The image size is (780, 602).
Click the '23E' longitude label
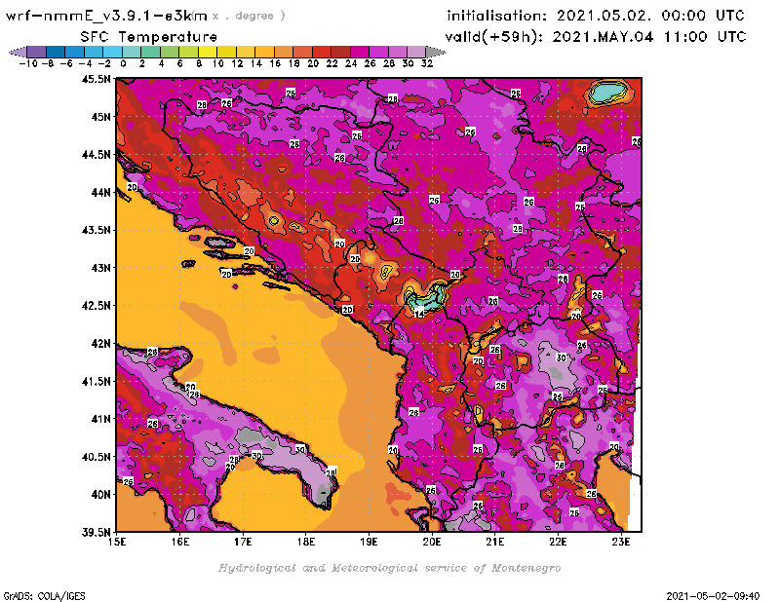621,542
